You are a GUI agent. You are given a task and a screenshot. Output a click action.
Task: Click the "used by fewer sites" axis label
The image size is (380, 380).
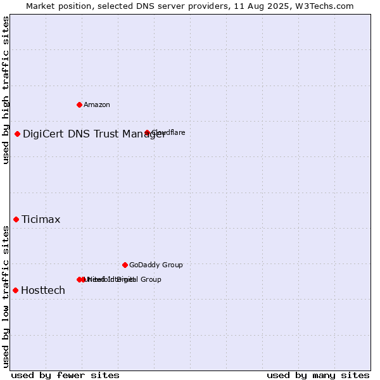point(65,376)
